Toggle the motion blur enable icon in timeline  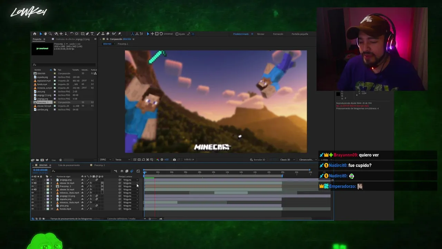click(x=132, y=171)
